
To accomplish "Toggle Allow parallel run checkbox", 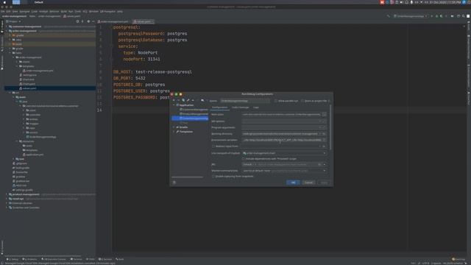I will [276, 101].
